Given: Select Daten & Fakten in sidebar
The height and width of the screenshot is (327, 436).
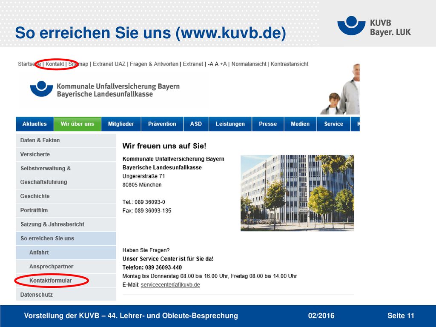Looking at the screenshot, I should 66,141.
